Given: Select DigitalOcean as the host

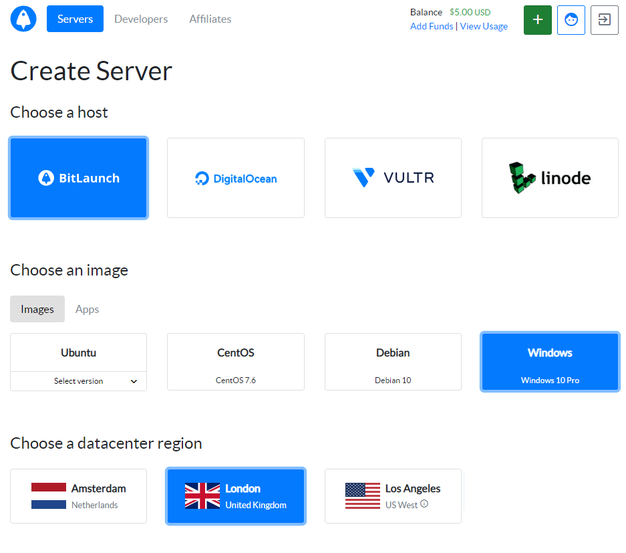Looking at the screenshot, I should click(x=236, y=178).
